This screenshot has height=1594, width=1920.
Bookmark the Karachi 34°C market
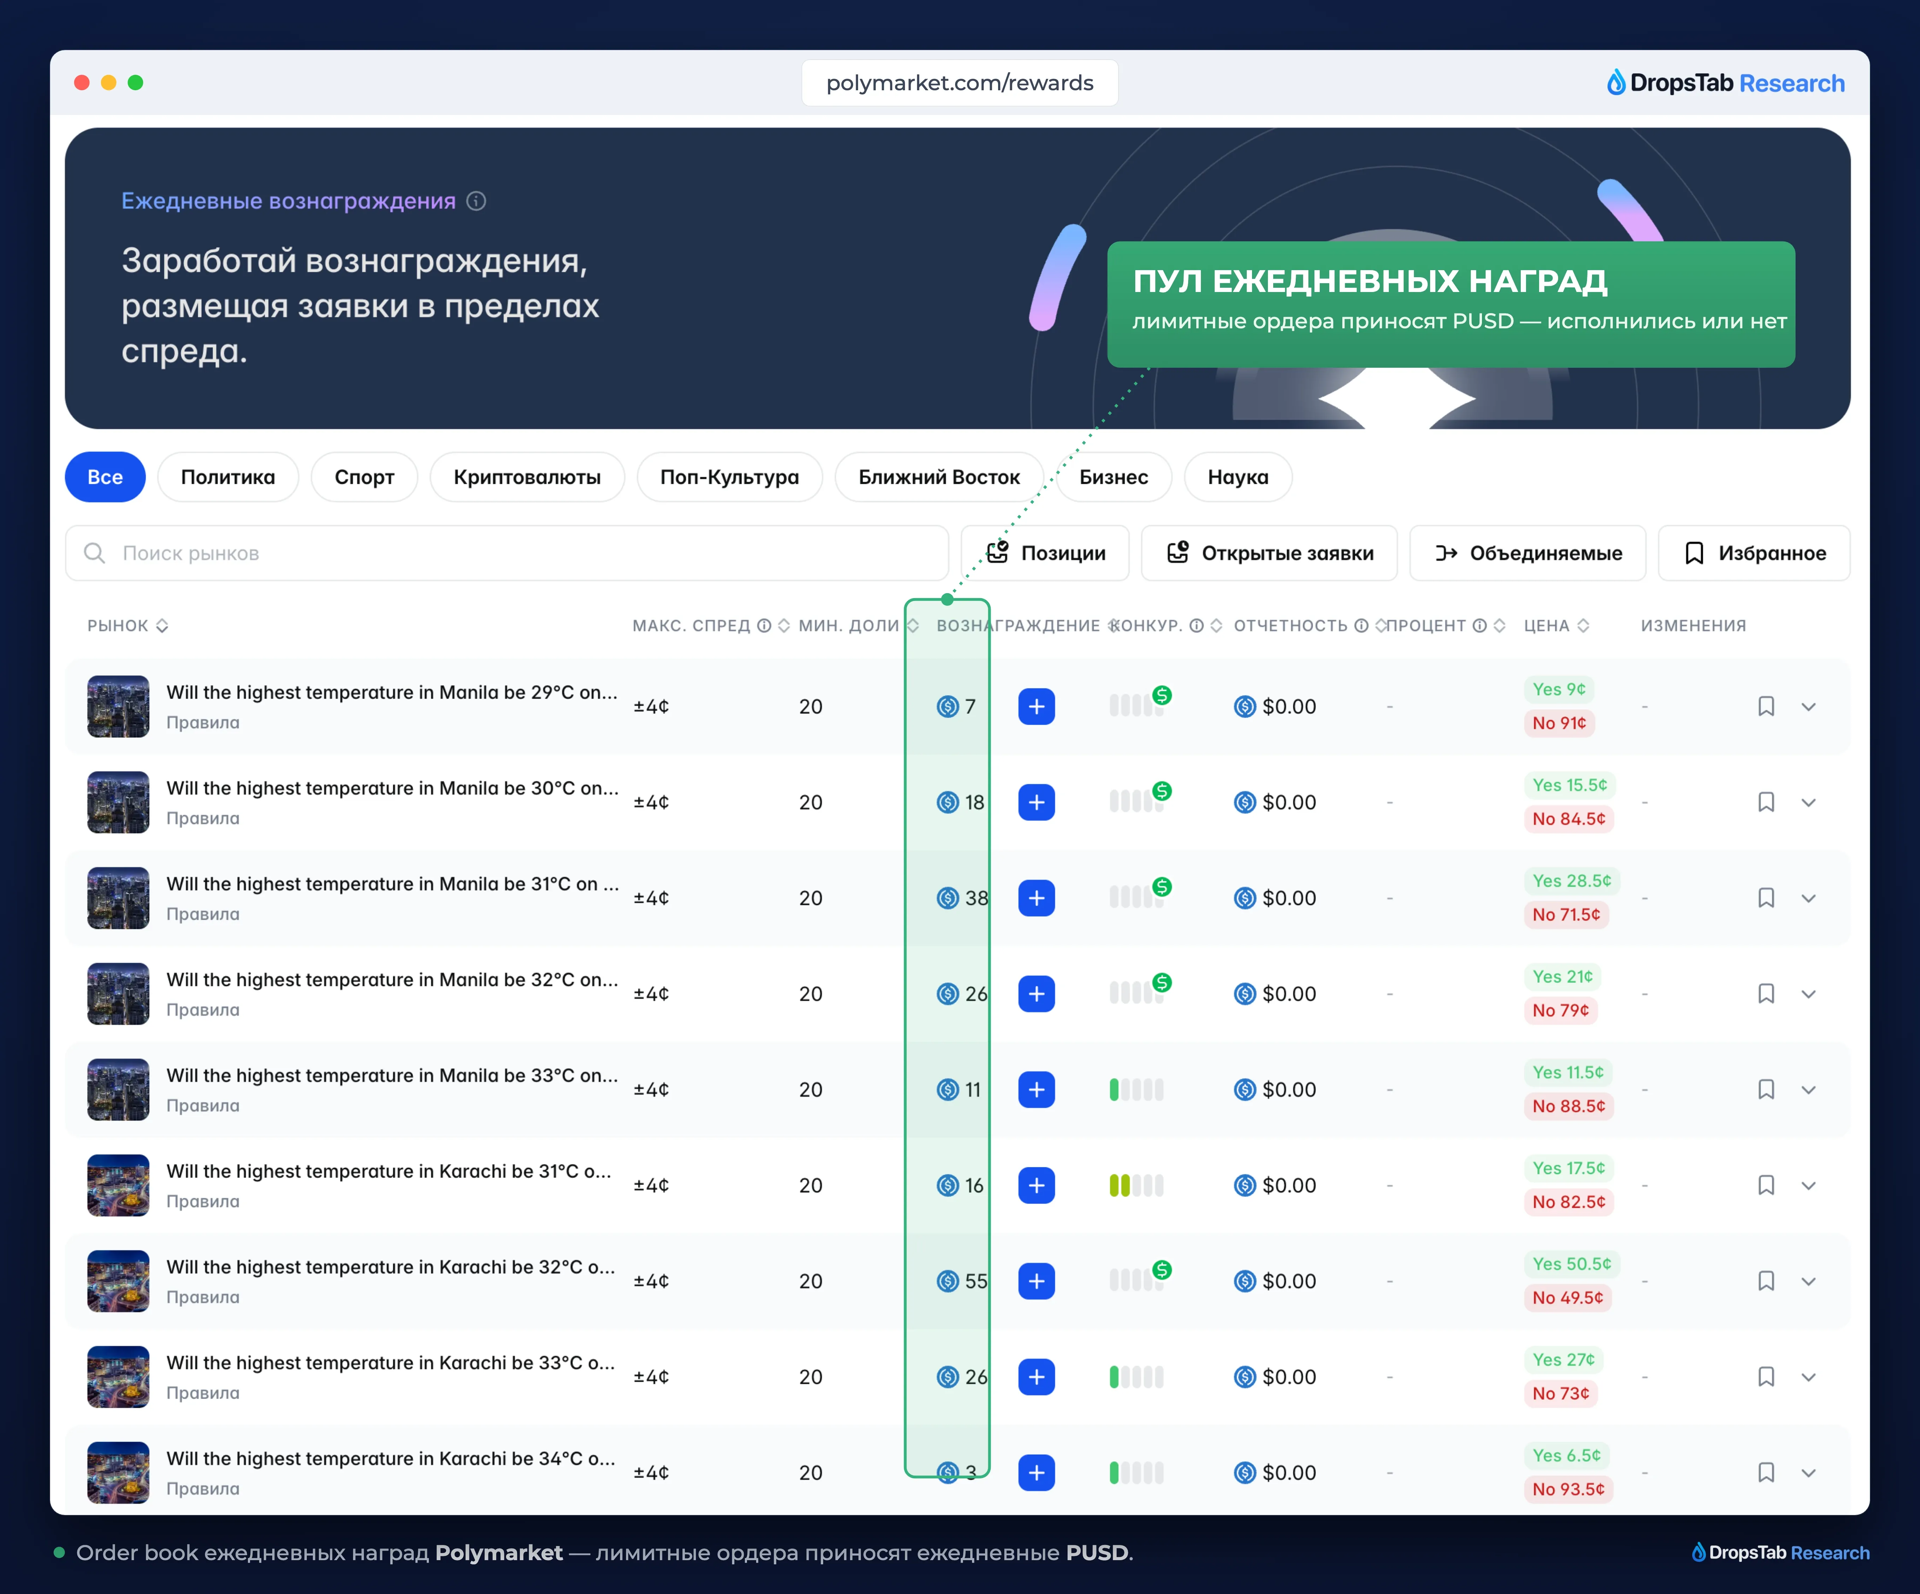point(1766,1472)
